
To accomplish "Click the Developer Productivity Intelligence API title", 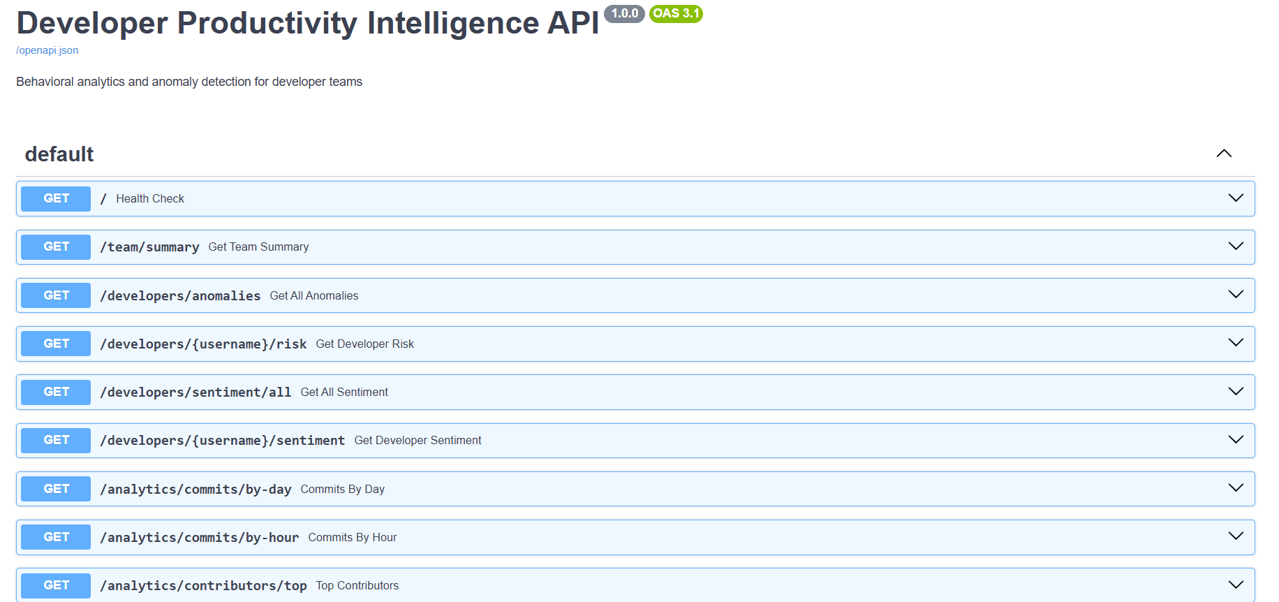I will (x=308, y=22).
